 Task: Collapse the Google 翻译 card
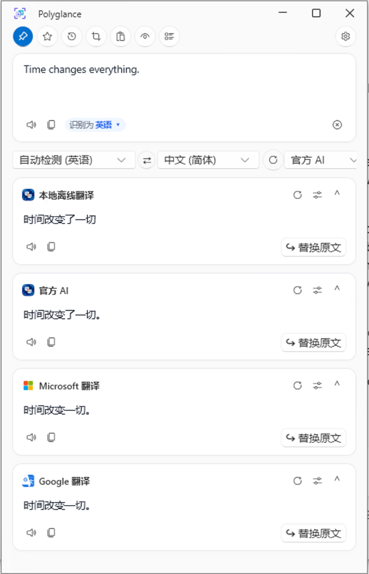(x=337, y=480)
